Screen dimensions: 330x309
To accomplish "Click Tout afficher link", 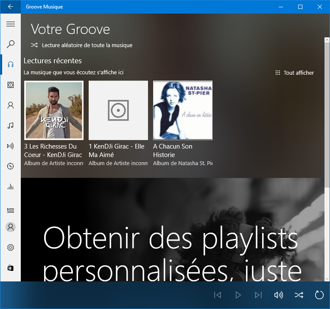I will point(299,73).
